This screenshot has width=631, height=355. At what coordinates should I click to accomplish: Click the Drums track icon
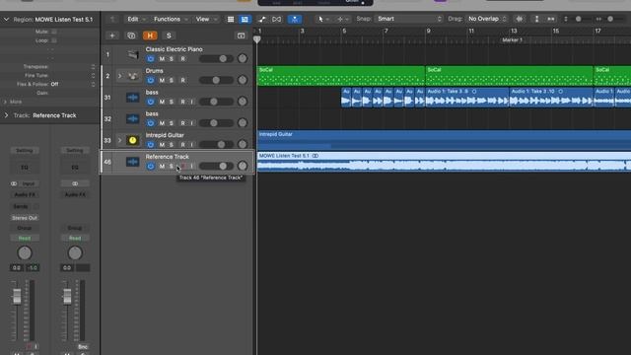[133, 76]
